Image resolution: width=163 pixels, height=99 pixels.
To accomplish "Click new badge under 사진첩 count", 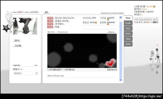I will [x=108, y=20].
